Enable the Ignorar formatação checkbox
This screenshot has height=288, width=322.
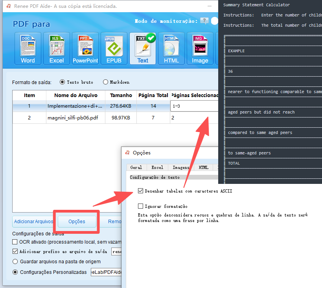(140, 206)
